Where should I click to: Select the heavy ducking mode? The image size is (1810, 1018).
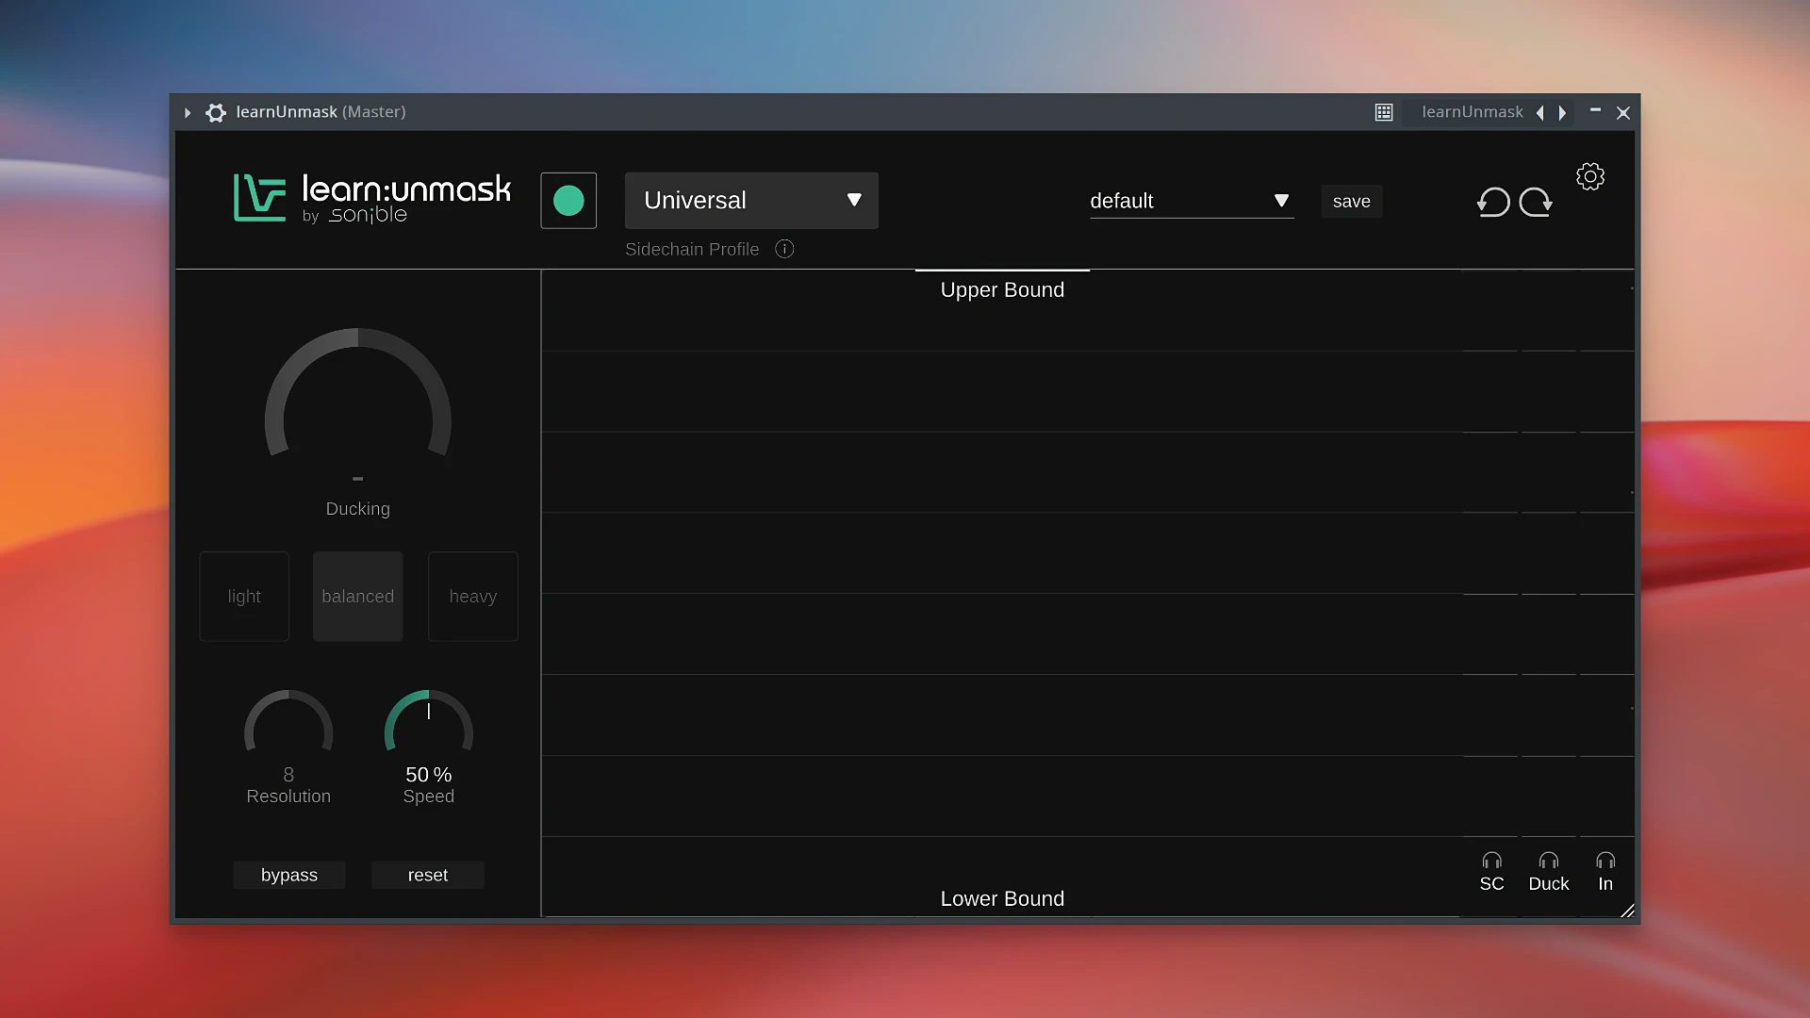473,597
